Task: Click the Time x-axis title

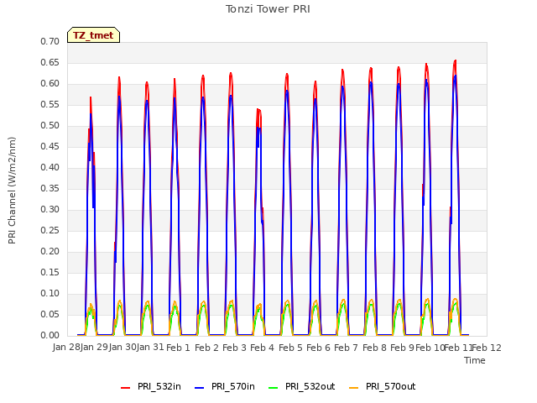Action: 475,360
